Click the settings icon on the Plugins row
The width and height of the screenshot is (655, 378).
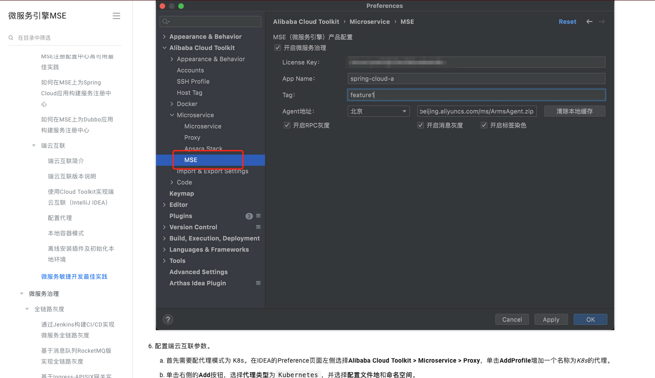(258, 216)
